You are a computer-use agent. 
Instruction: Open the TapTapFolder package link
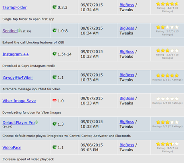14,7
